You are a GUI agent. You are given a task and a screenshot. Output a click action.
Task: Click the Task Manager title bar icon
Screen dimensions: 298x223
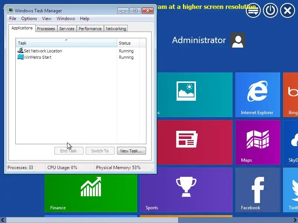tap(10, 10)
